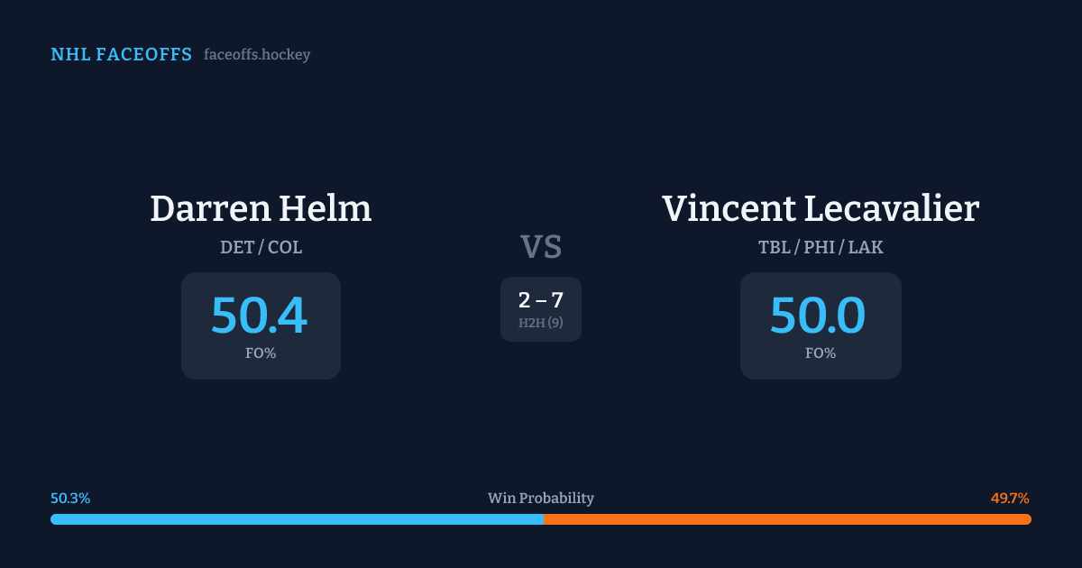Click the 2 – 7 head-to-head record
Image resolution: width=1082 pixels, height=568 pixels.
tap(541, 301)
